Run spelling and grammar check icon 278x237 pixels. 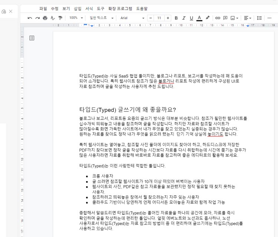coord(53,18)
